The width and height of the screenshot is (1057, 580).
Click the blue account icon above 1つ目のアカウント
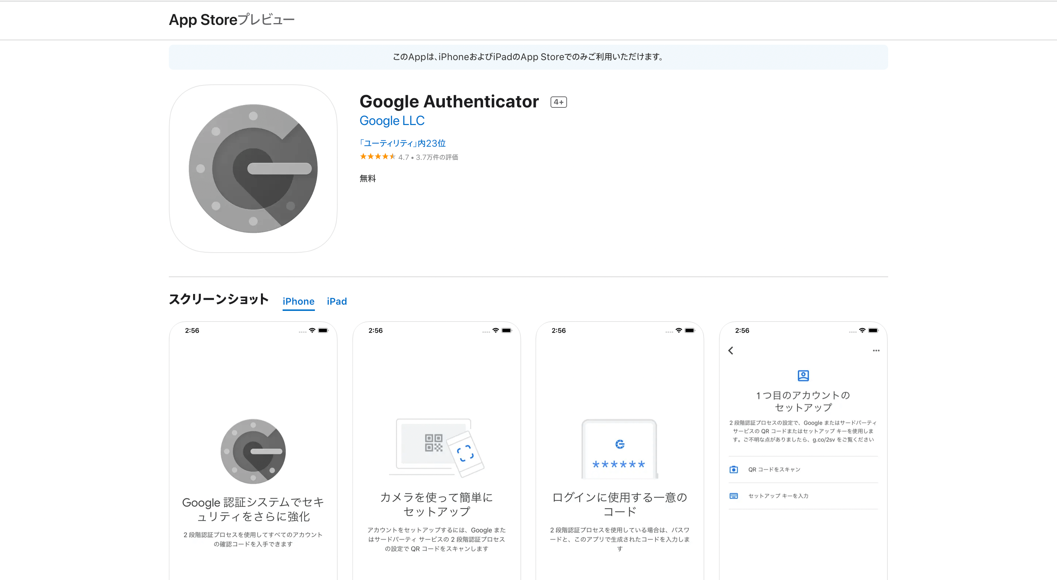803,375
